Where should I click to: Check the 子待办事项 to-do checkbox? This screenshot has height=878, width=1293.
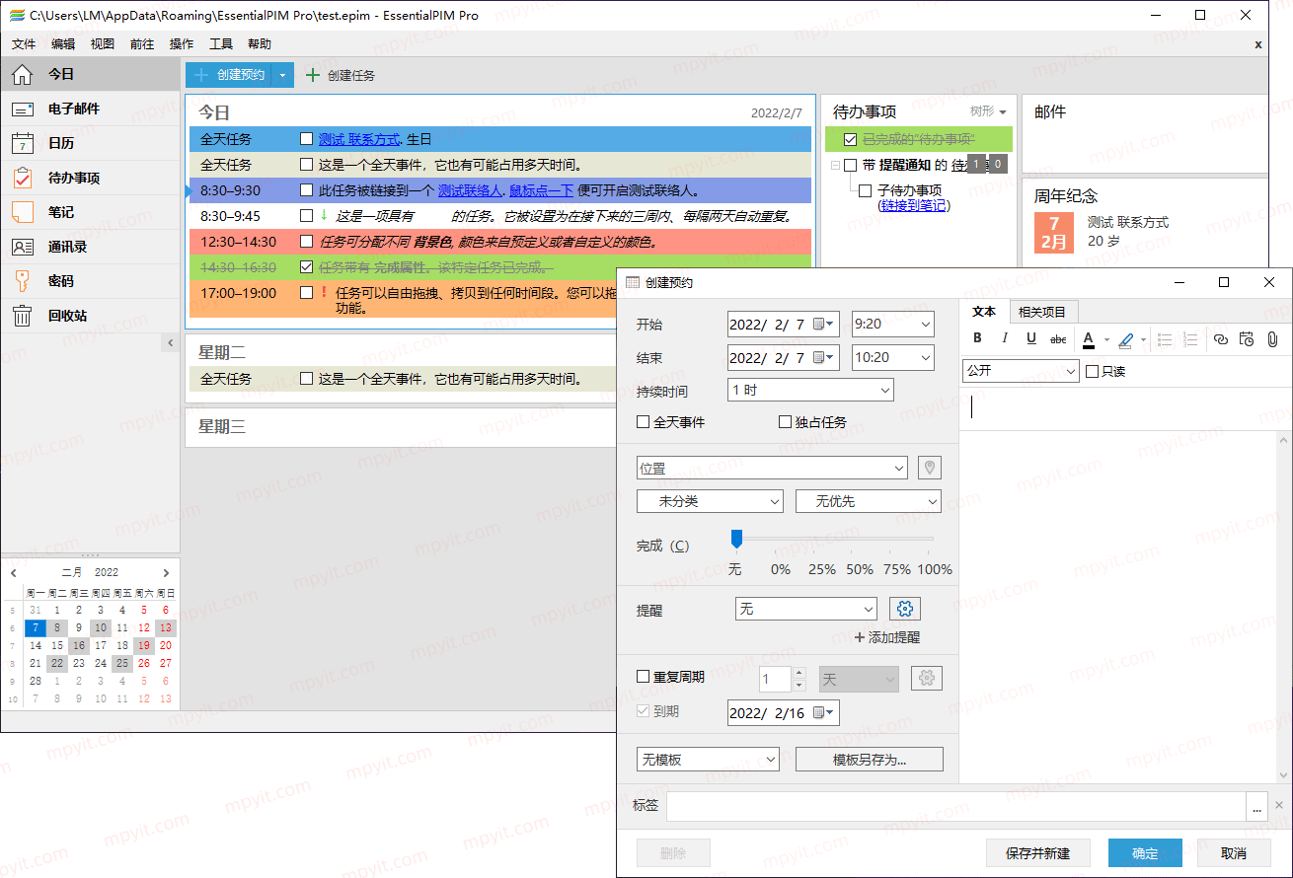point(866,190)
